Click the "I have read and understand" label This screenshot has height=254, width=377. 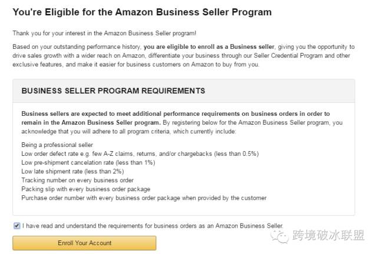pos(153,226)
